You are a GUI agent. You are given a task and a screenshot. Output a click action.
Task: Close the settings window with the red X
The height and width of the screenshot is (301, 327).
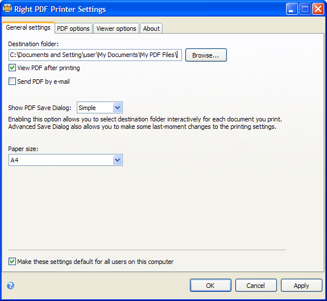pos(318,9)
